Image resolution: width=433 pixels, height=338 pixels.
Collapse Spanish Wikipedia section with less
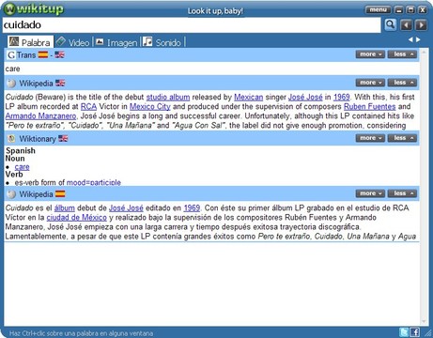point(402,193)
